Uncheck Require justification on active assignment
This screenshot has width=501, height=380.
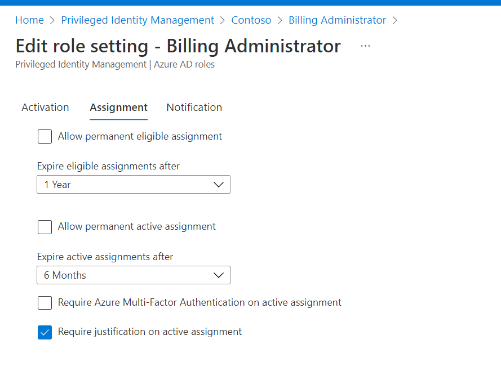45,332
